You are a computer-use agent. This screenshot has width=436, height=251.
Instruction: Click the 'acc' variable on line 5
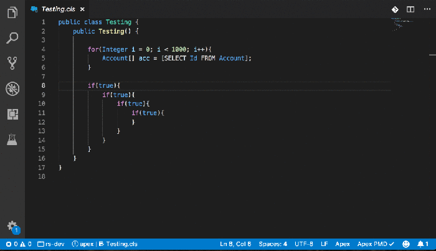pyautogui.click(x=144, y=58)
